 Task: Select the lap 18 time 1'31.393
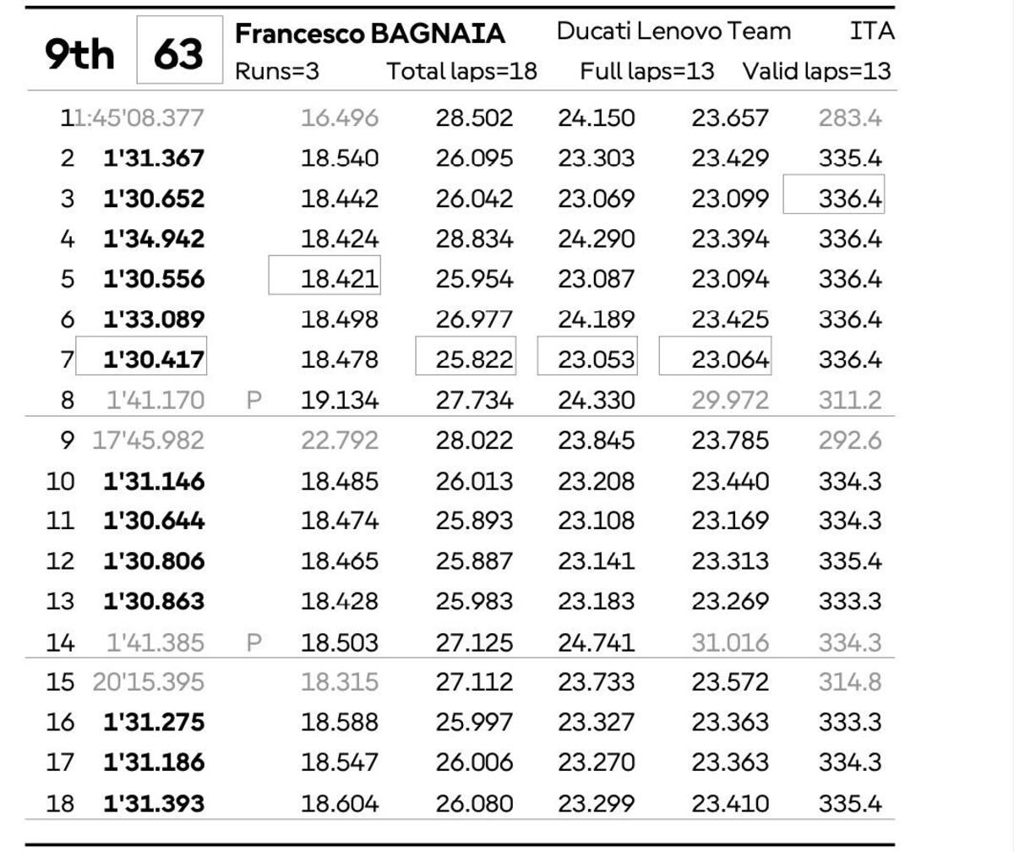tap(153, 803)
